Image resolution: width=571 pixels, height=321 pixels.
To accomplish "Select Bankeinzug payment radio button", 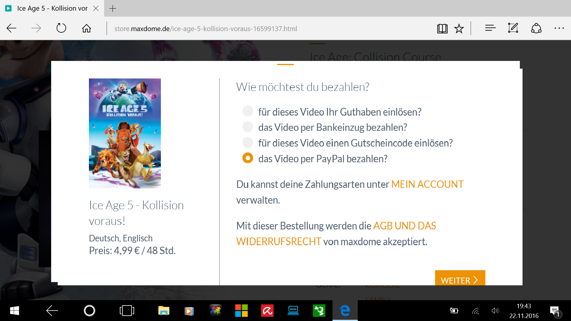I will pyautogui.click(x=248, y=127).
